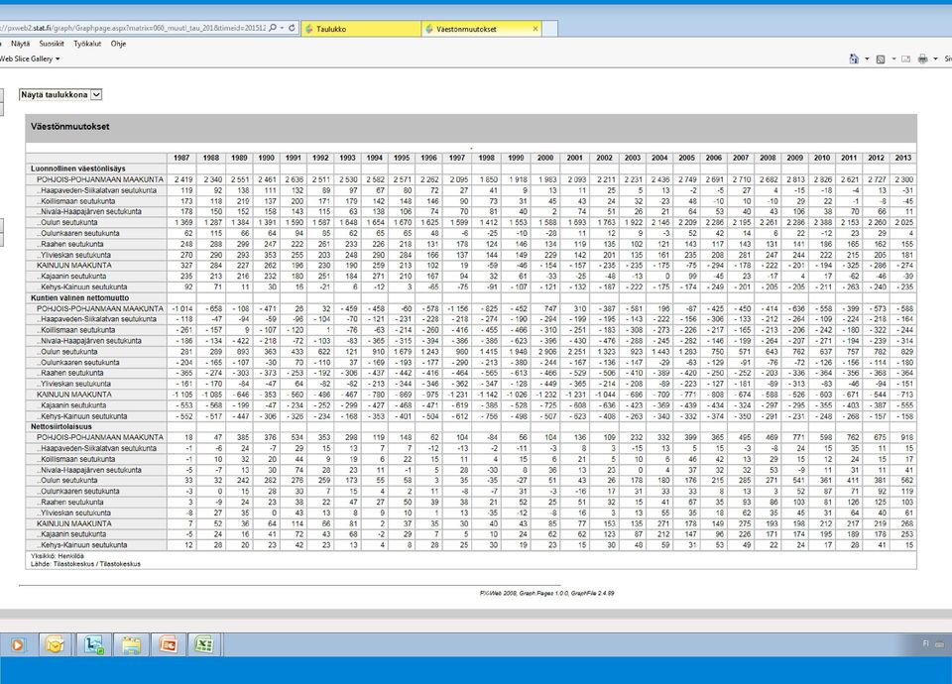
Task: Click the Lähde: Tilastokeskus source line
Action: [85, 564]
